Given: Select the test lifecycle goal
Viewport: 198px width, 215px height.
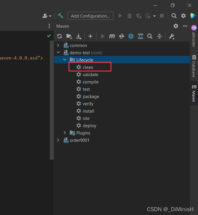Looking at the screenshot, I should pyautogui.click(x=83, y=89).
